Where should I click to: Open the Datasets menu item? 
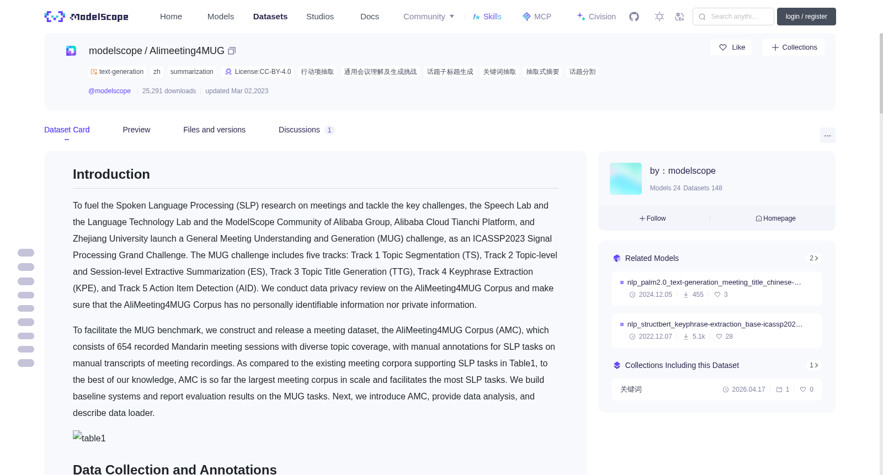pos(270,17)
